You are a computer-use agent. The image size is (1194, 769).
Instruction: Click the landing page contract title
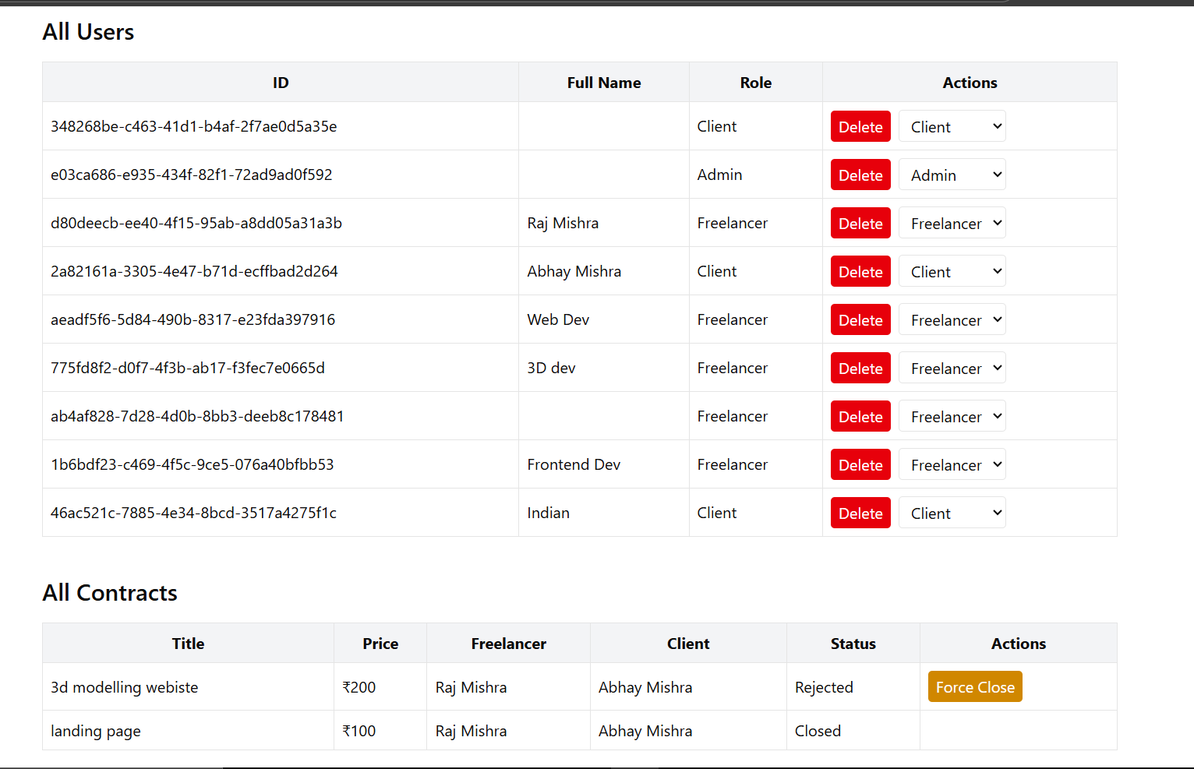[96, 731]
